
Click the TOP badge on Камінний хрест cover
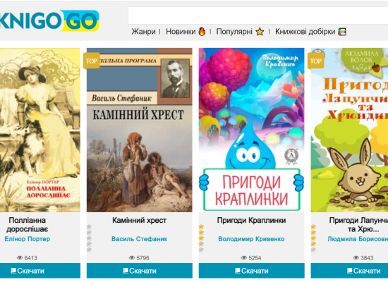(x=92, y=61)
